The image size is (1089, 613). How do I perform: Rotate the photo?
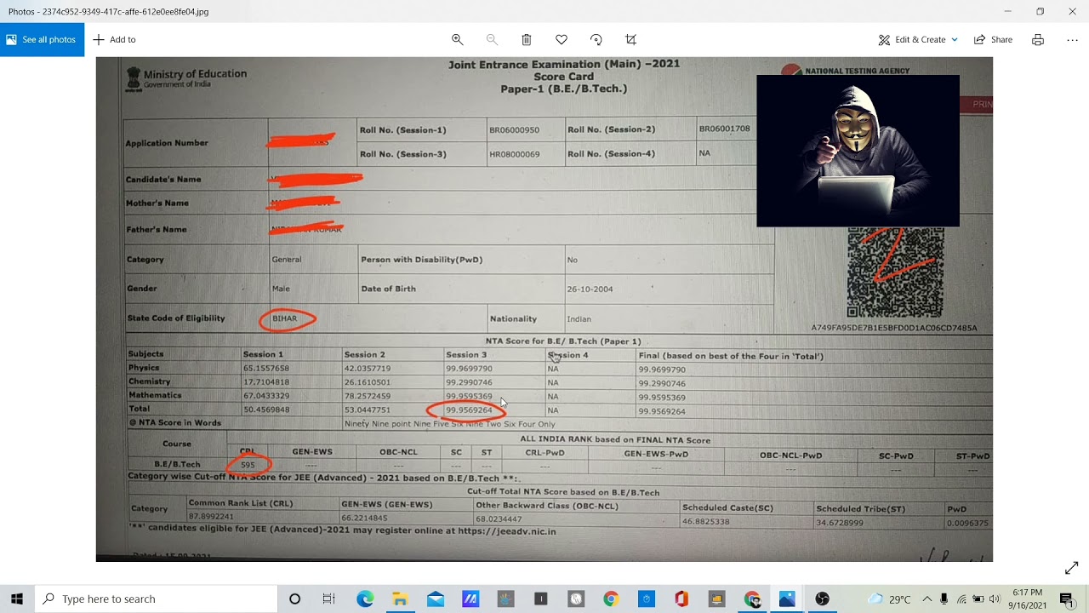596,39
